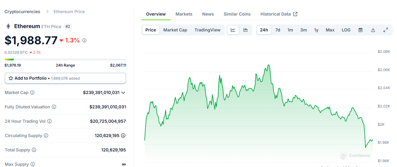Click the Ethereum Price breadcrumb
This screenshot has height=167, width=397.
coord(69,12)
